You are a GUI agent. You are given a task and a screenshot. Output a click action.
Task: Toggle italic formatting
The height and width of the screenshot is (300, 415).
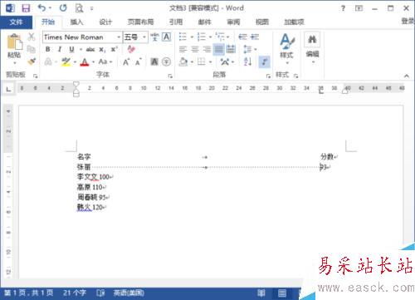click(60, 49)
